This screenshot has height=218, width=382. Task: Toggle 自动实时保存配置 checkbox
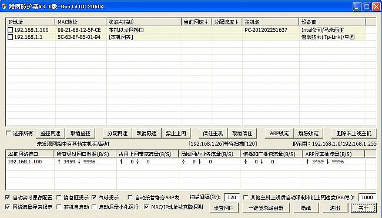tap(8, 197)
